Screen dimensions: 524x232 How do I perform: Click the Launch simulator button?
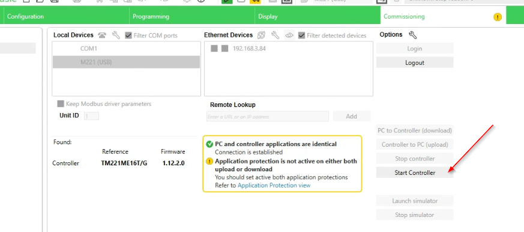pyautogui.click(x=415, y=201)
